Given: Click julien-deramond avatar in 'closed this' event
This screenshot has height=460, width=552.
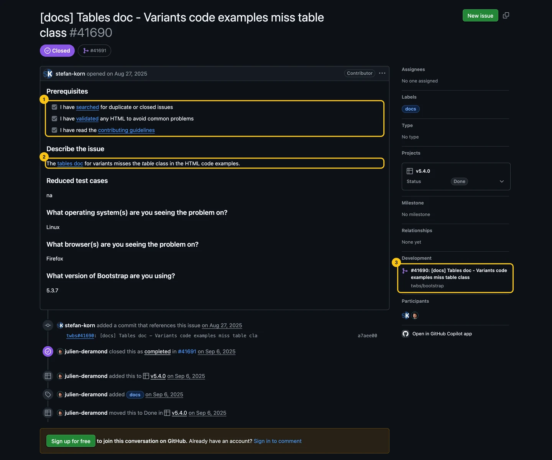Looking at the screenshot, I should [x=60, y=351].
